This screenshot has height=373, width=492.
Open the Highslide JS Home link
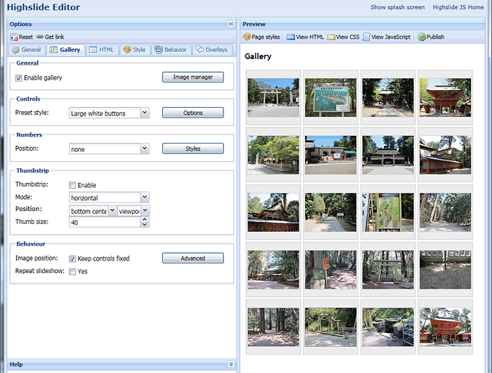tap(458, 7)
